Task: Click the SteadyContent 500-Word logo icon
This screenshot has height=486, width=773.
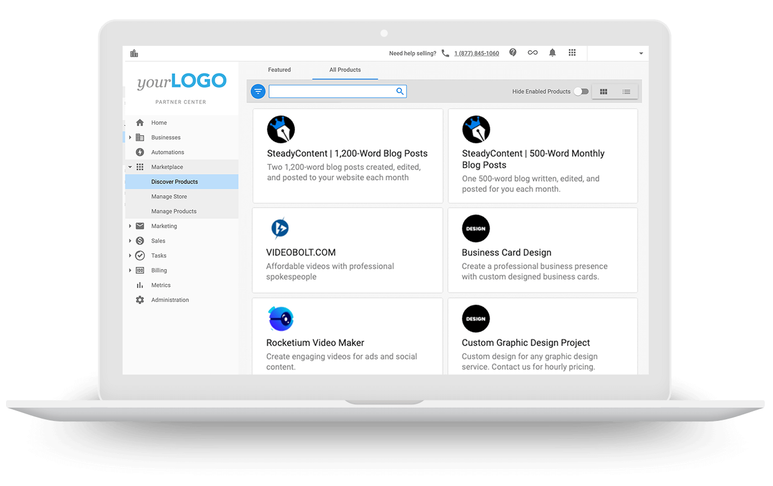Action: [x=476, y=130]
